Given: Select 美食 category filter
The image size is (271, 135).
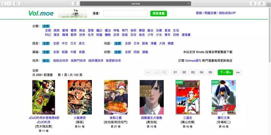Looking at the screenshot, I should pos(167,30).
